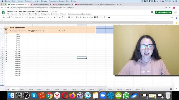This screenshot has height=100, width=179.
Task: Undo the last action in the toolbar
Action: 4,17
